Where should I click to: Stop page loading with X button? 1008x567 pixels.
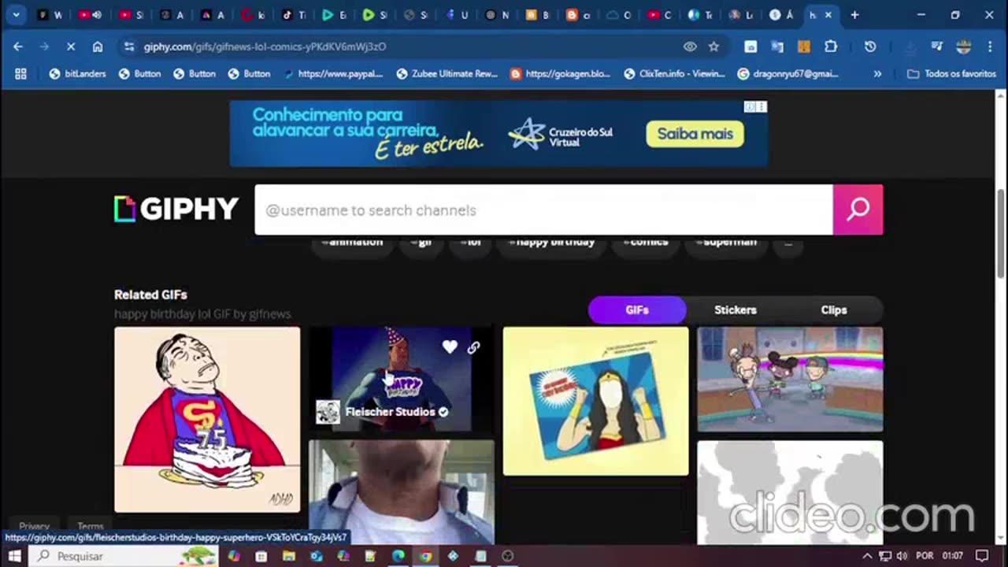click(x=71, y=46)
